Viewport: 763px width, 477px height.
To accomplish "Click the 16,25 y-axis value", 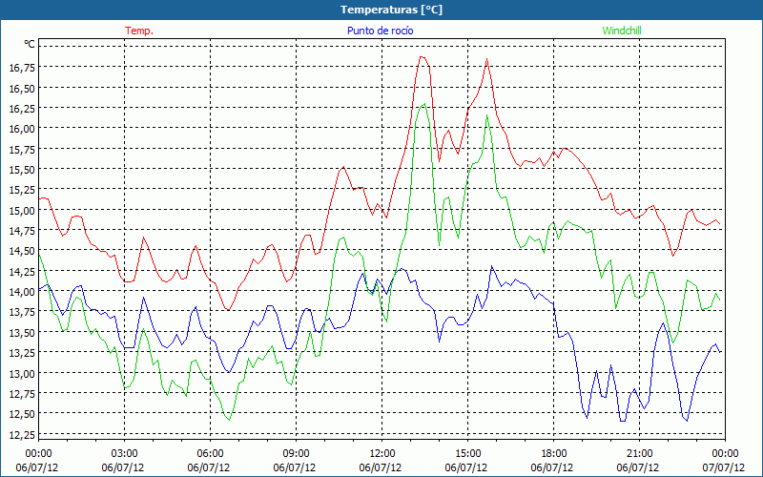I will [22, 109].
